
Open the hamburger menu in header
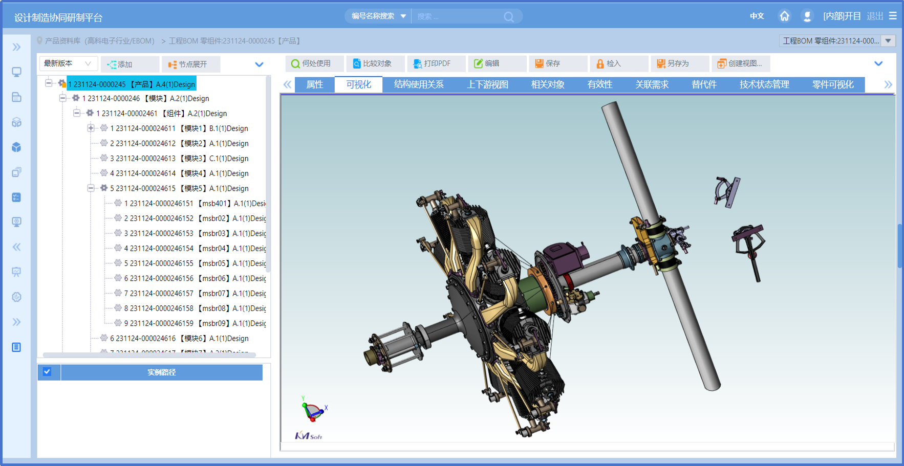click(893, 16)
